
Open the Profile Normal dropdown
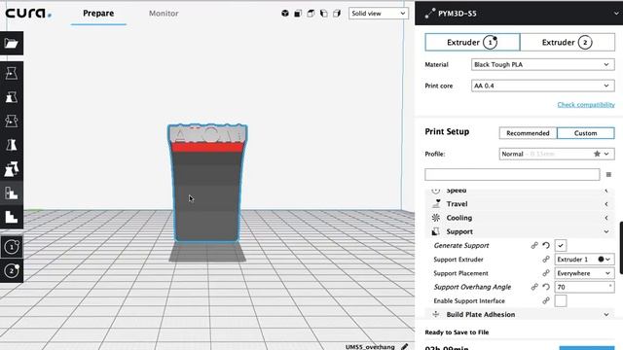click(x=557, y=154)
